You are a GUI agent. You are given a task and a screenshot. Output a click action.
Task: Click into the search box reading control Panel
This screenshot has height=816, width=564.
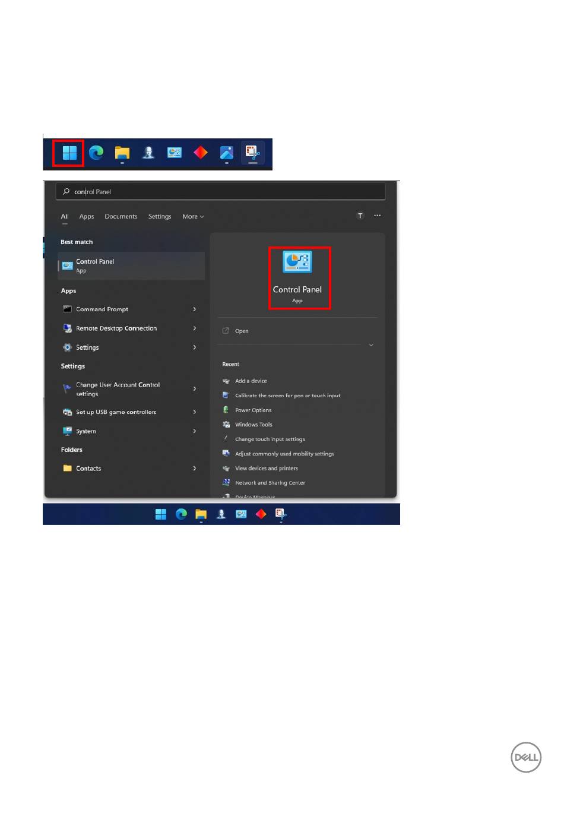point(221,192)
